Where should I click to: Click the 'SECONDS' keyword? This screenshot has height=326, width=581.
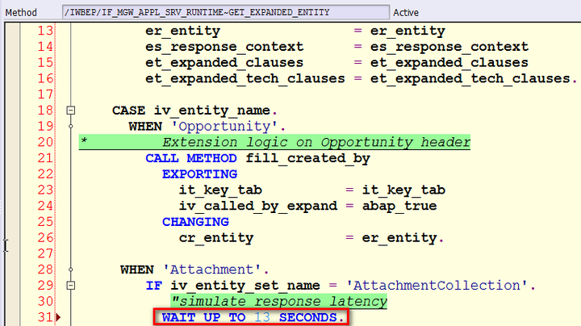pyautogui.click(x=308, y=317)
